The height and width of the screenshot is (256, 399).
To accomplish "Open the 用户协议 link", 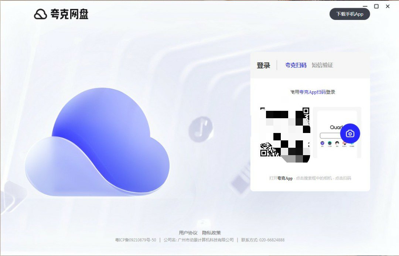I will pos(188,233).
